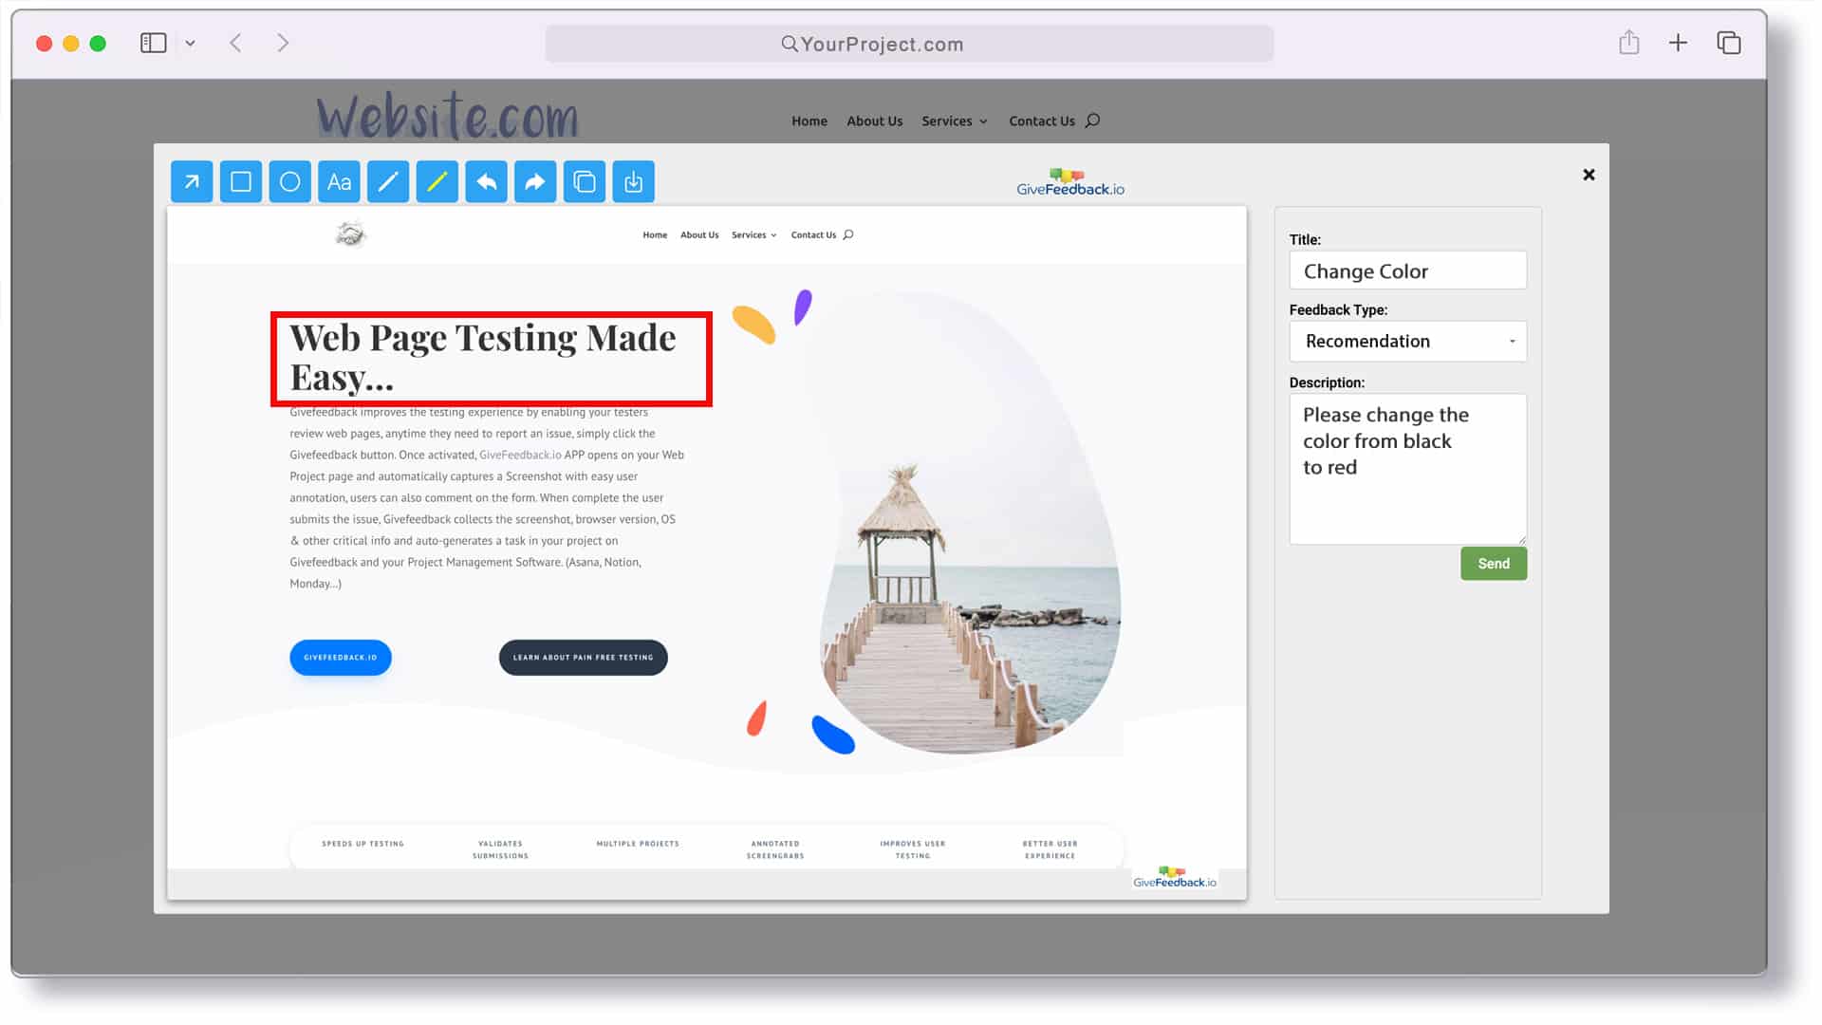The height and width of the screenshot is (1025, 1822).
Task: Open the Feedback Type dropdown
Action: tap(1407, 341)
